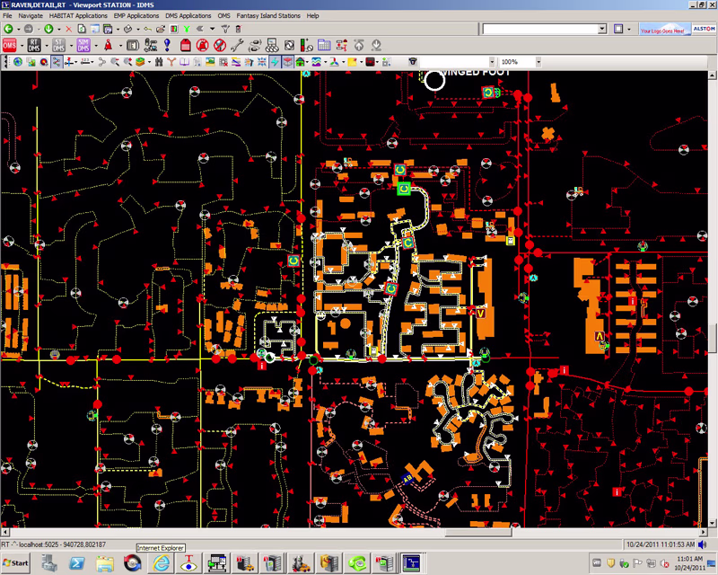Open the PowerShell taskbar icon

tap(76, 563)
